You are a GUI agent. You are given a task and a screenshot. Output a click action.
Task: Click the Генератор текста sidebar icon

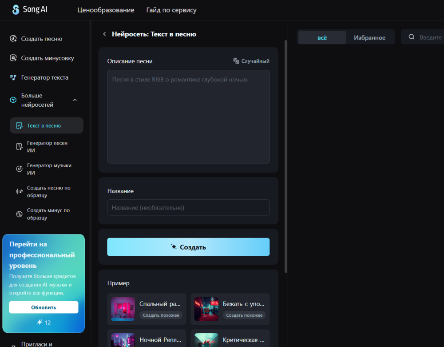13,77
